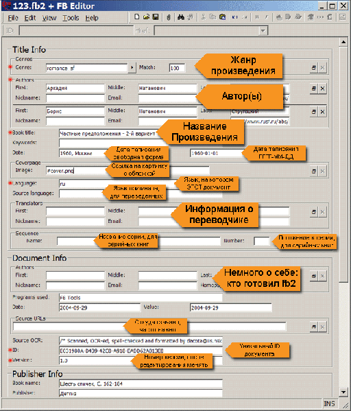Duplicate the Борис author row
The height and width of the screenshot is (411, 351).
pos(313,112)
